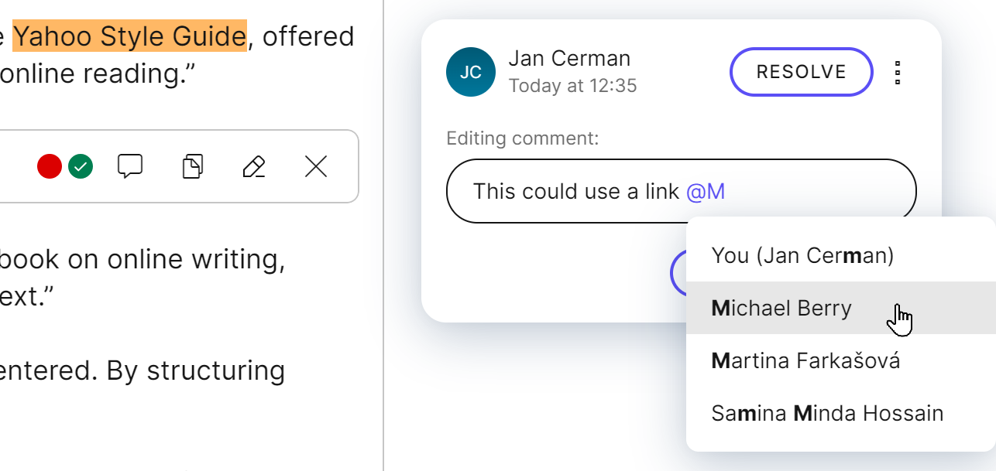
Task: Dismiss the suggestion toolbar via the X icon
Action: point(315,166)
